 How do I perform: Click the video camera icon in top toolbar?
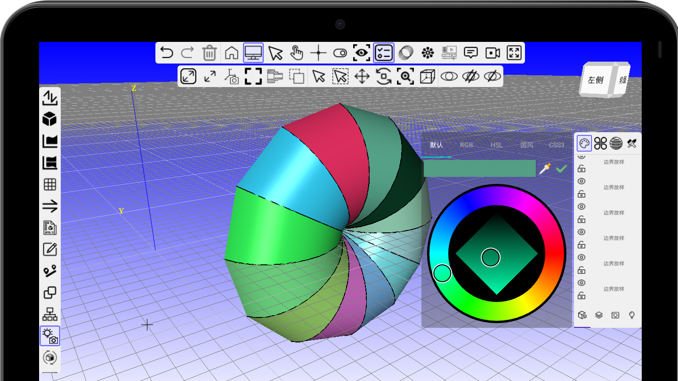tap(492, 53)
